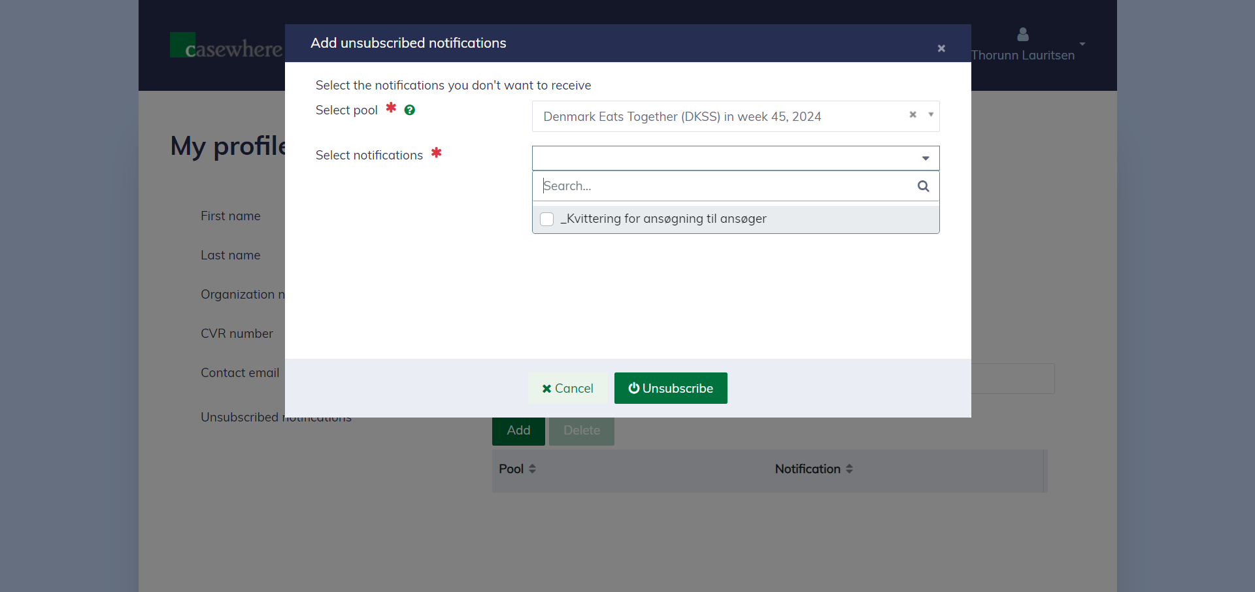This screenshot has height=592, width=1255.
Task: Click the green Unsubscribe button
Action: point(671,388)
